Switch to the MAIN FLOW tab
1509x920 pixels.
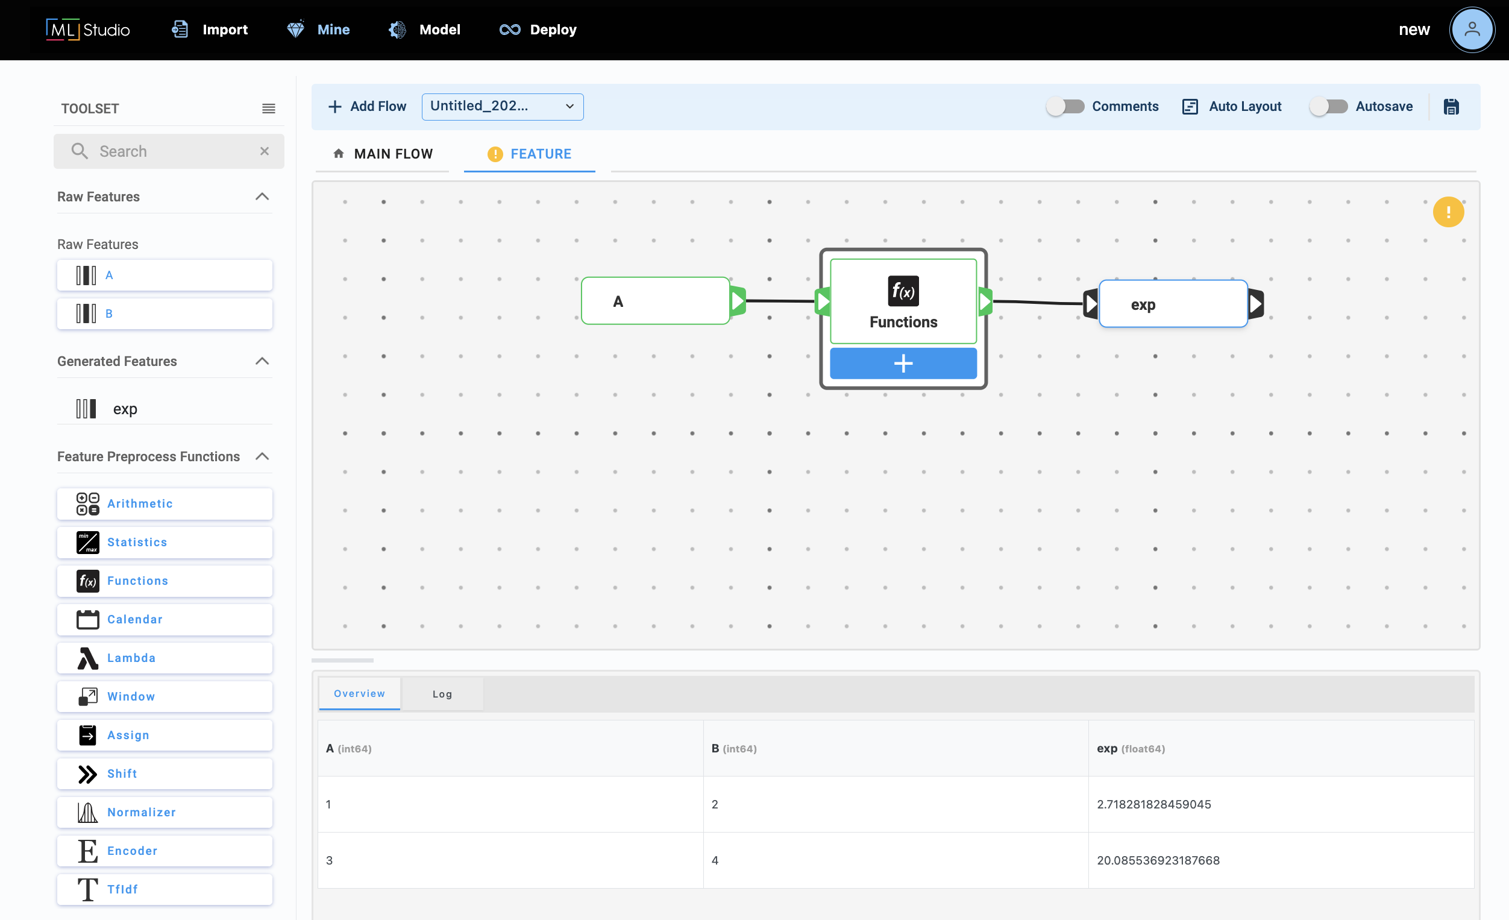383,154
